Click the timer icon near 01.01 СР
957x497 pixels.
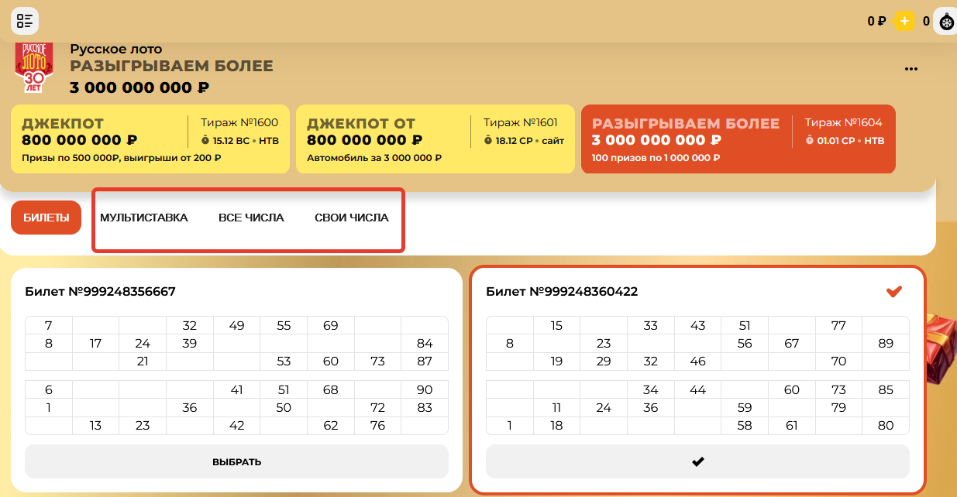[810, 141]
